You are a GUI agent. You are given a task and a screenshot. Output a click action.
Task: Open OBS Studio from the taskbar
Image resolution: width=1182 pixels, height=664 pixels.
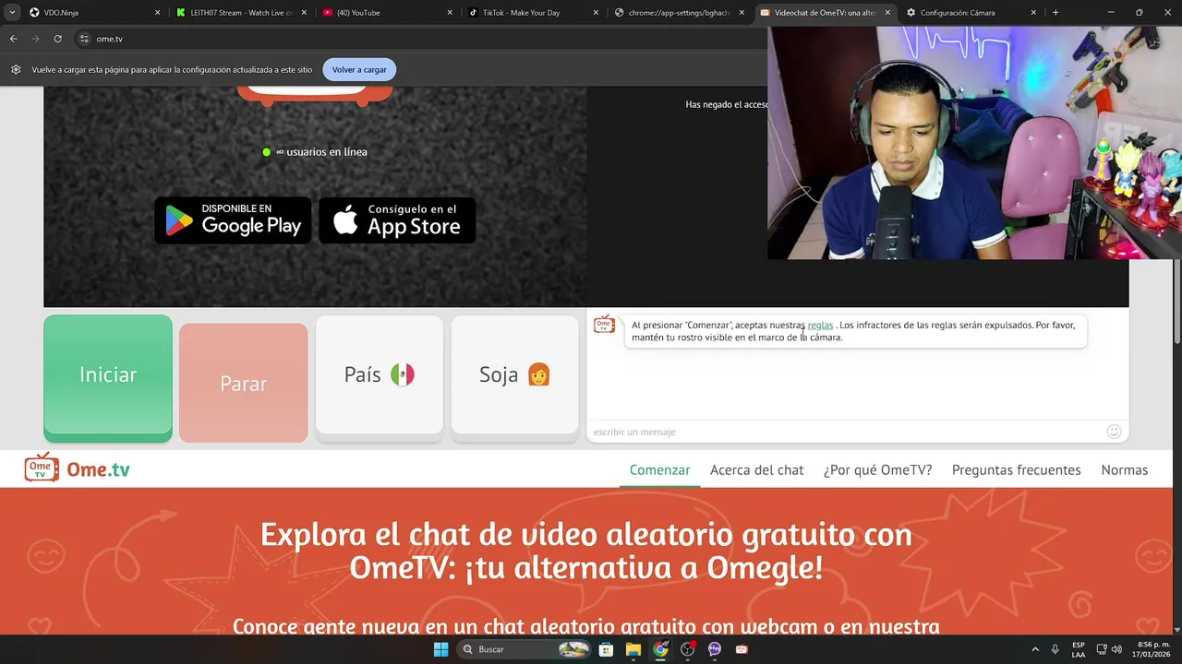[687, 649]
